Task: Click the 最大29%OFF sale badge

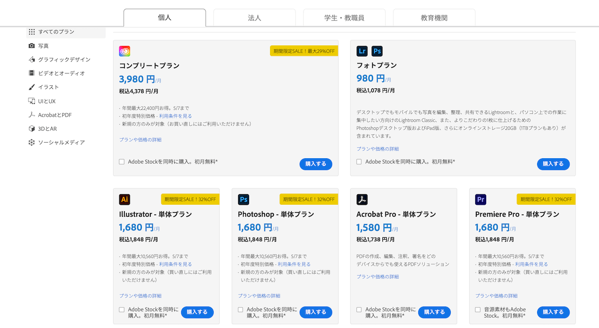Action: [x=304, y=51]
